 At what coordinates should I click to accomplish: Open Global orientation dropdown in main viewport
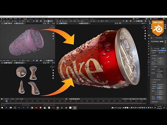coord(94,21)
